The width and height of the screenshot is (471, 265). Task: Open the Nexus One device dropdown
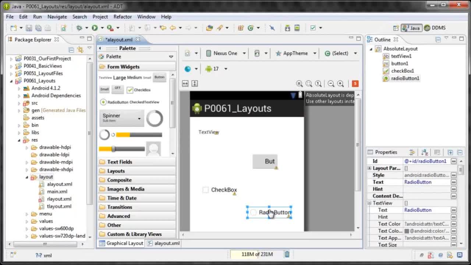coord(226,53)
